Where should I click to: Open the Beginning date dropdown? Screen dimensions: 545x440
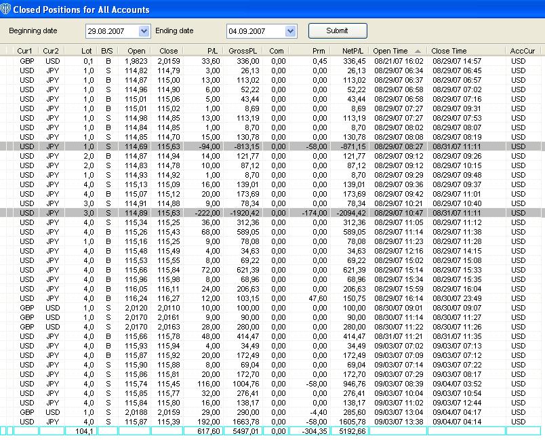click(x=144, y=31)
